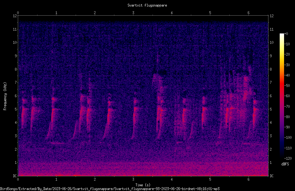Click the title 'Svartvit flugsnappare'

(x=147, y=5)
